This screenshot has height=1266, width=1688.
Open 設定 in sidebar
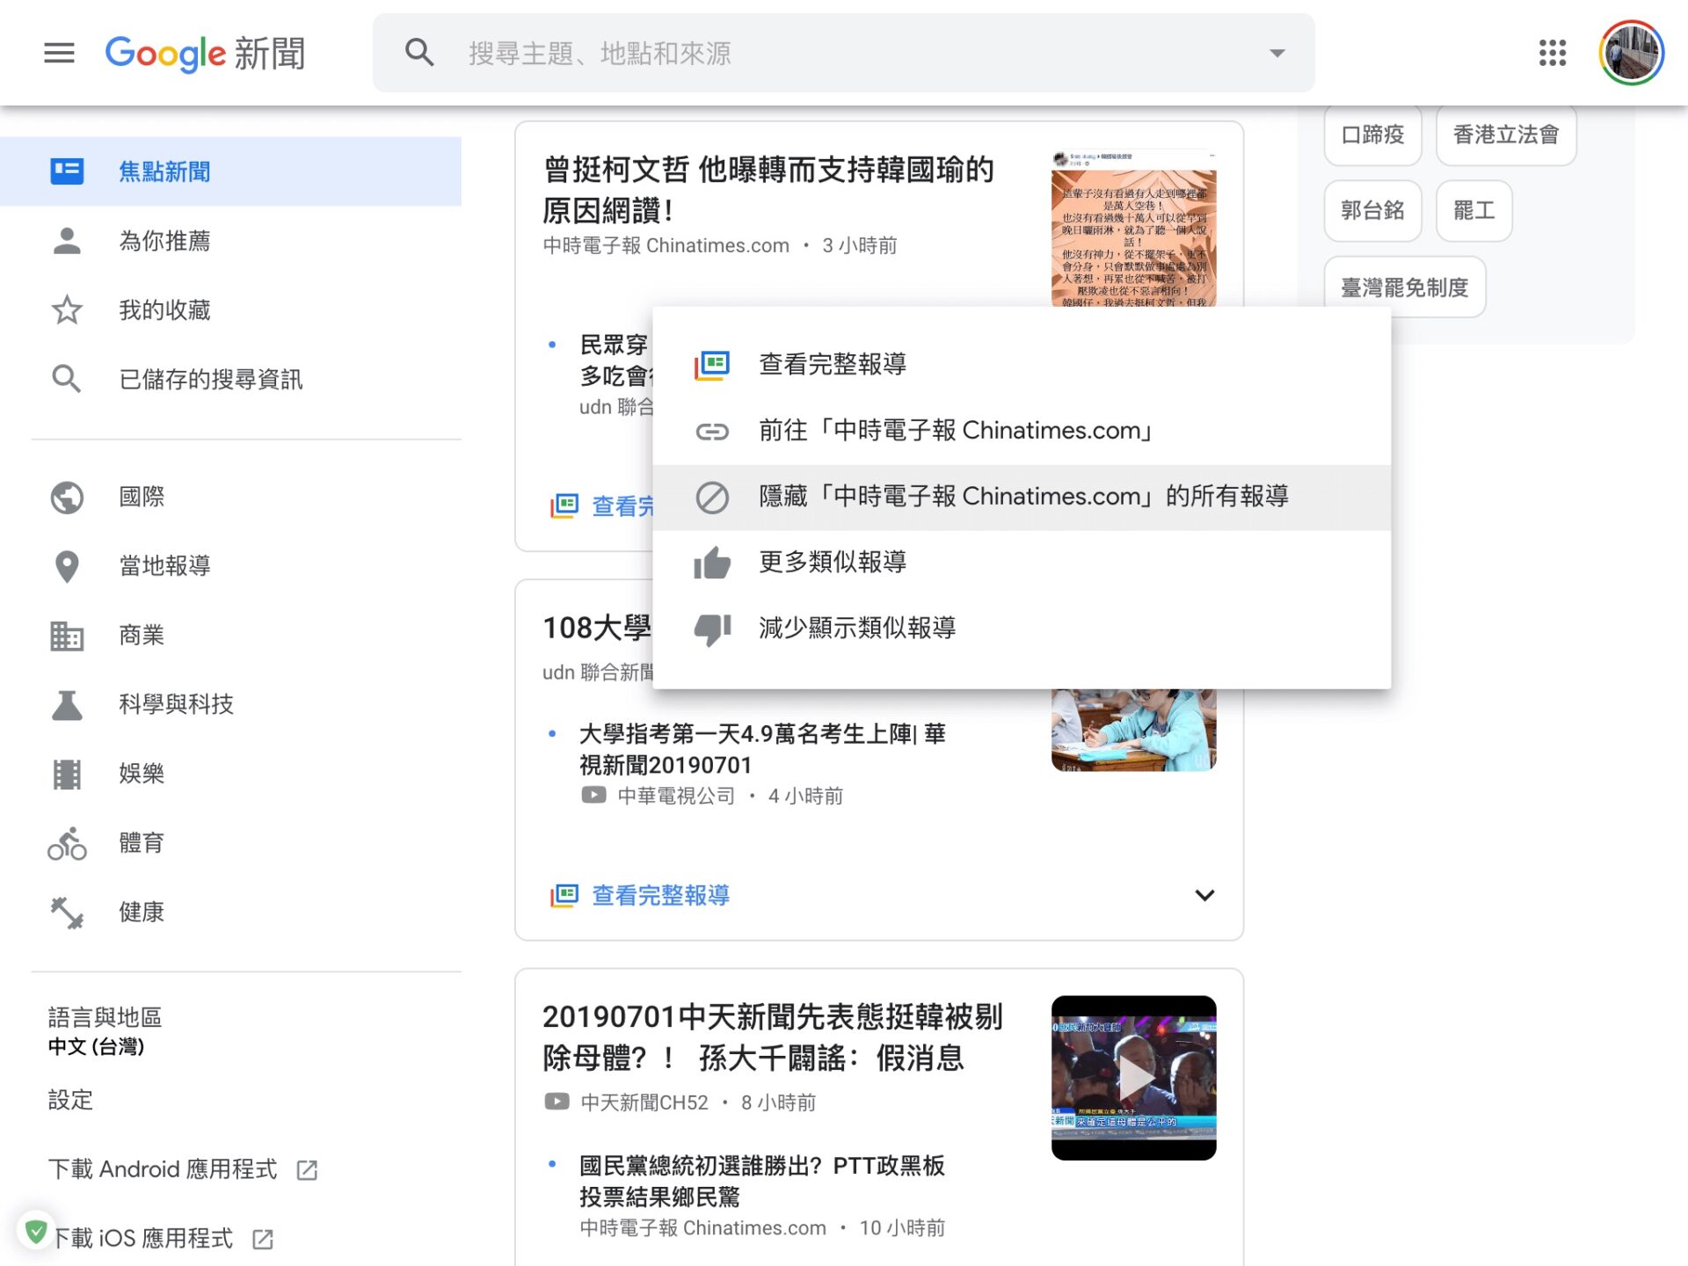point(70,1100)
